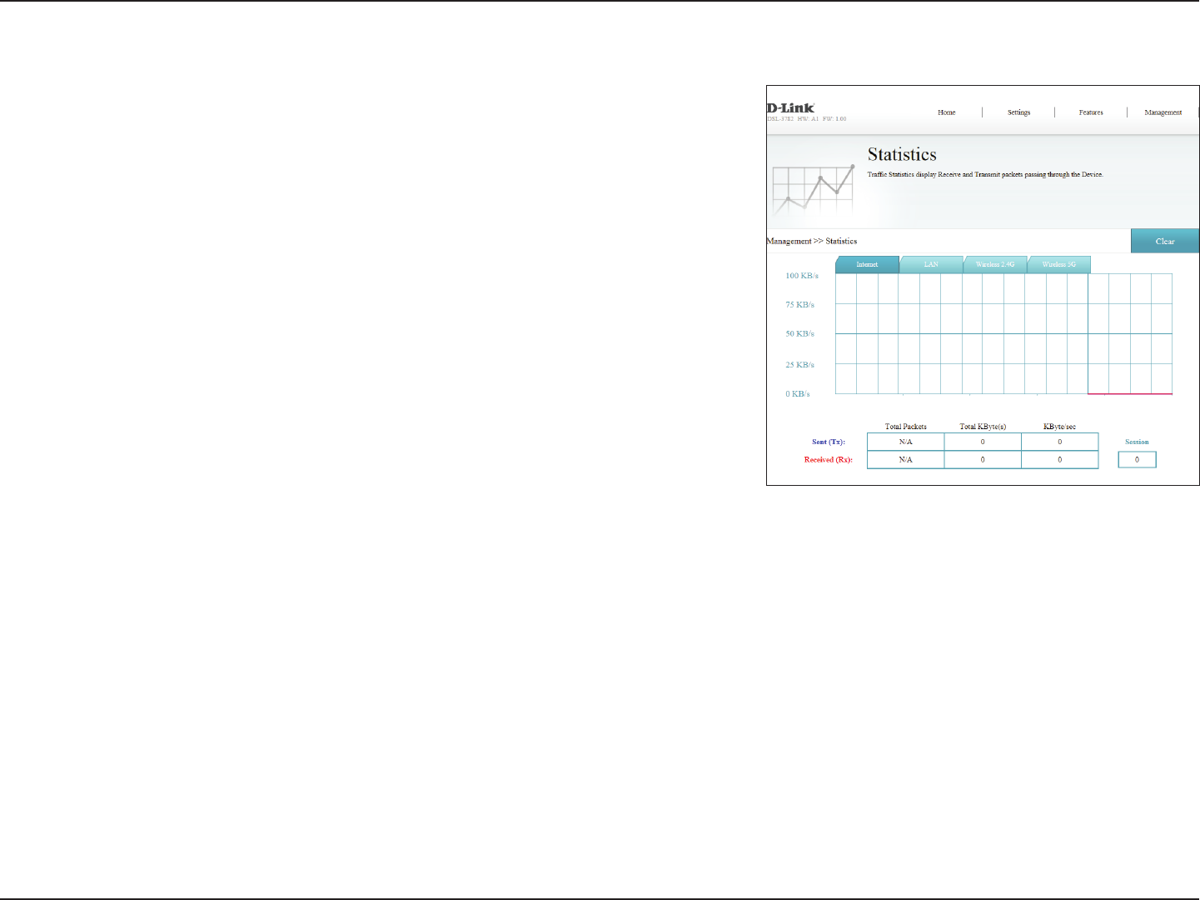The image size is (1200, 900).
Task: Click the Sent Total Packets N/A cell
Action: (905, 442)
